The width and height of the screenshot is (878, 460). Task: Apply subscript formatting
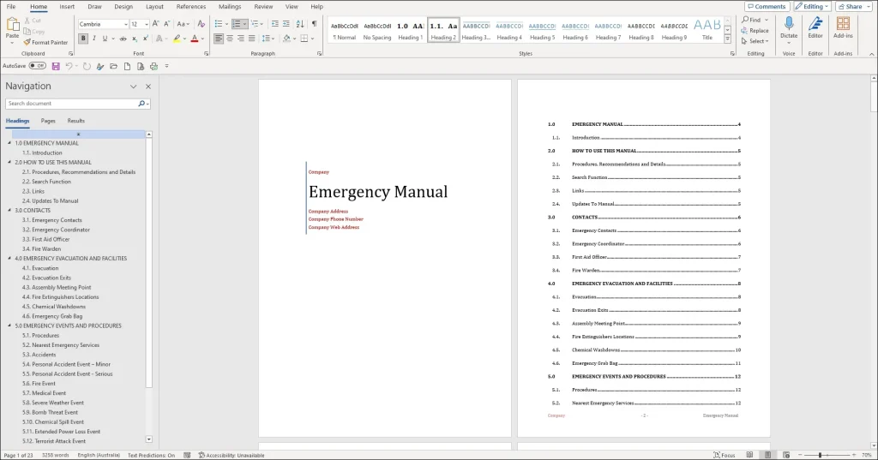(x=135, y=39)
